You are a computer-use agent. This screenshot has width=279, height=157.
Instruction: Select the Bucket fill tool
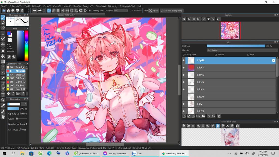tap(3, 56)
